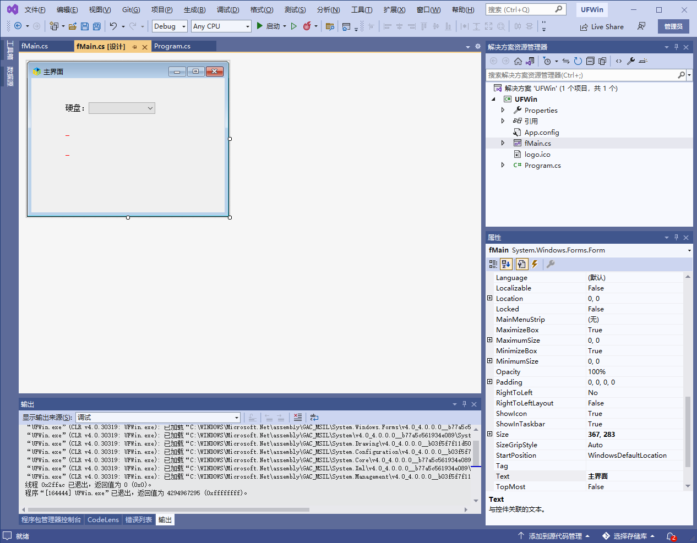
Task: Toggle word wrap in Output window
Action: click(x=314, y=418)
